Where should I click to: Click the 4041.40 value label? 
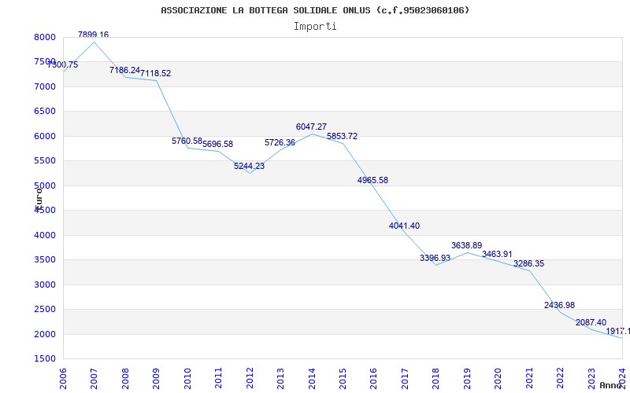click(404, 226)
